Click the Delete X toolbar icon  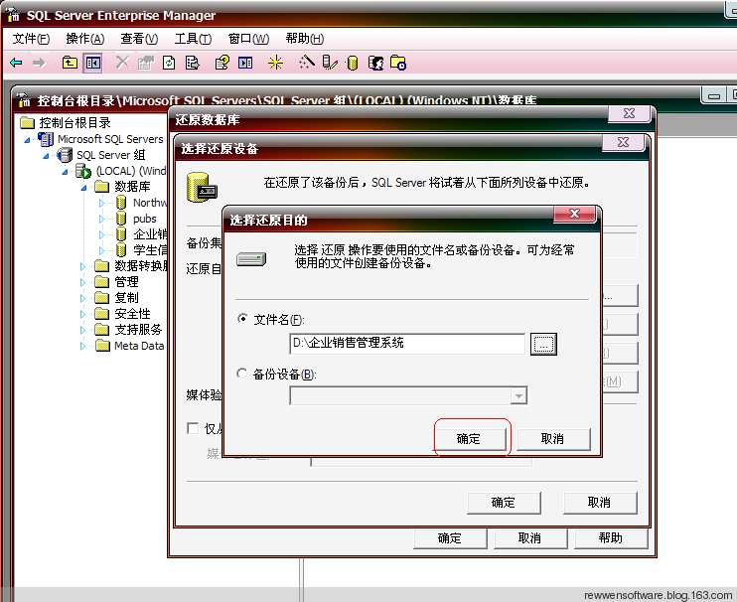122,62
